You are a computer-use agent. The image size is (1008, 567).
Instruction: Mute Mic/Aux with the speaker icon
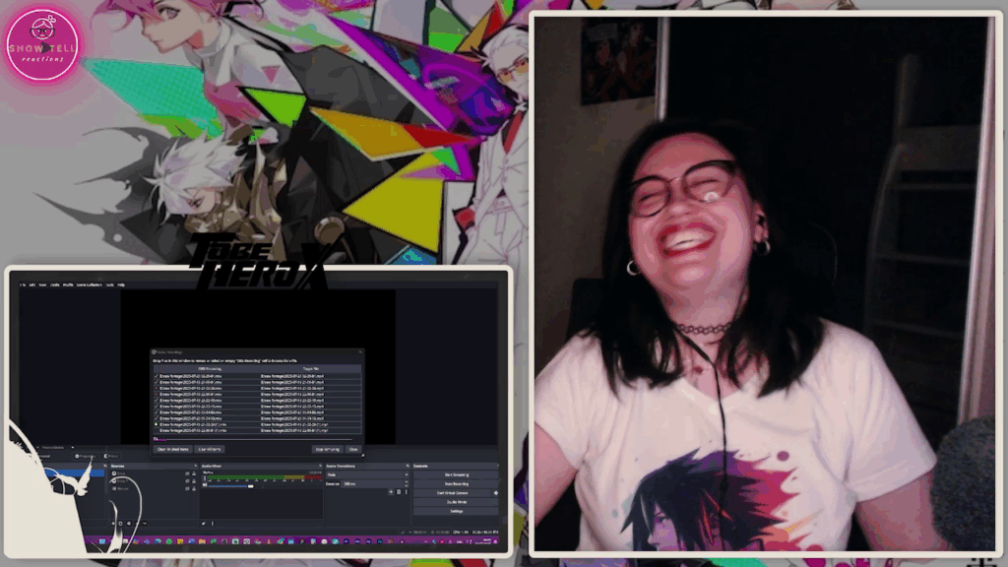click(205, 485)
